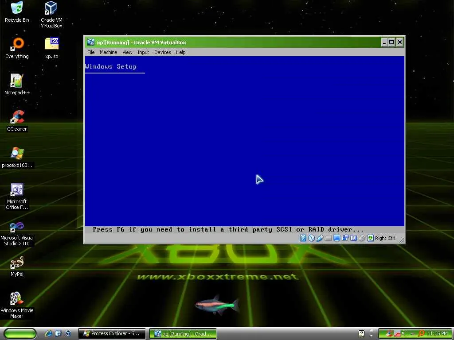Minimize the VirtualBox VM window
The image size is (454, 340).
384,42
